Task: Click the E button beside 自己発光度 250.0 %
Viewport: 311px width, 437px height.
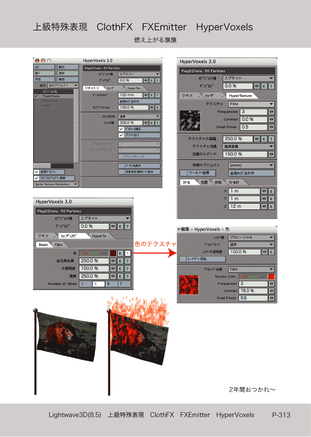Action: (x=120, y=261)
